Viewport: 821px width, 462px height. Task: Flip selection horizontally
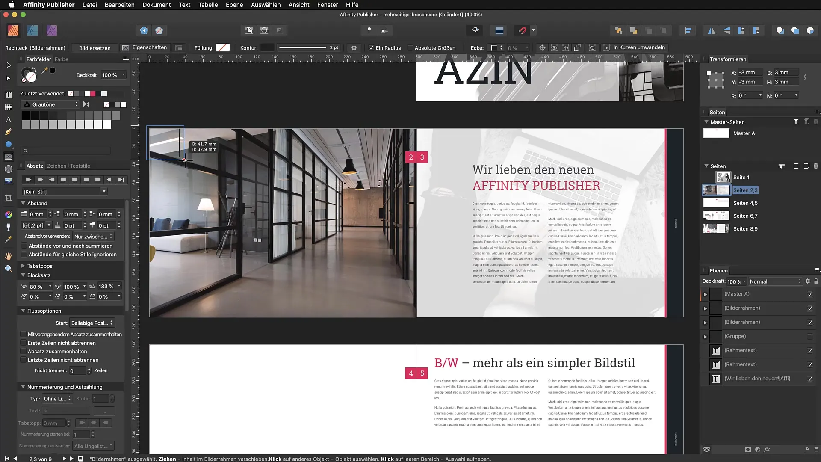(712, 30)
